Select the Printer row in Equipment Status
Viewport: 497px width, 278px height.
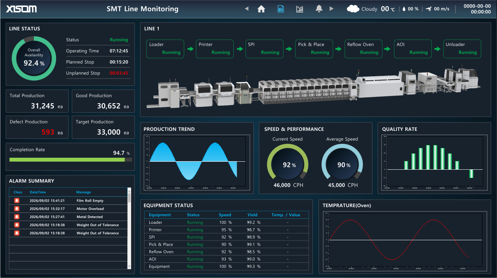click(x=226, y=230)
